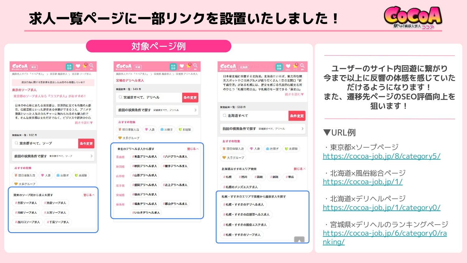Click the heart login icon in the Miyagi header
The image size is (467, 263).
pos(182,66)
